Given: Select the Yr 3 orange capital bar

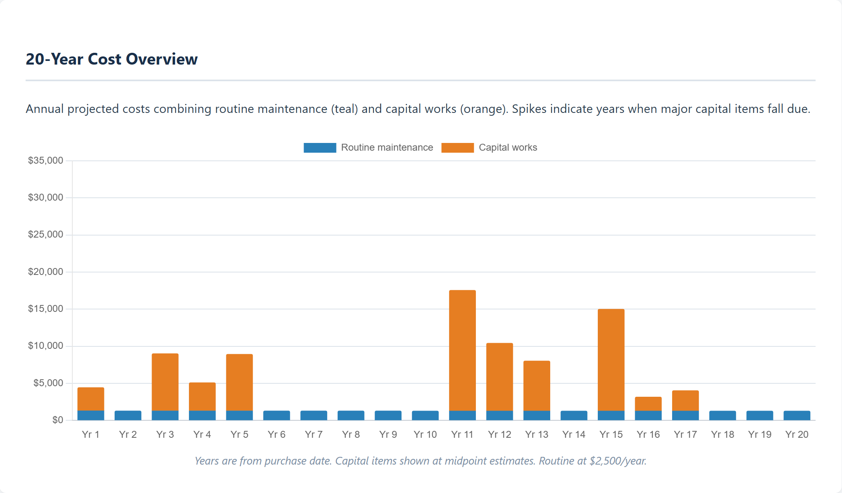Looking at the screenshot, I should 165,382.
